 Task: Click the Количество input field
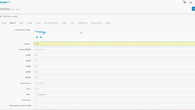[x=114, y=100]
